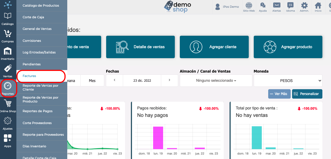Screen dimensions: 331x159
Task: Open the Compras cart icon
Action: [x=8, y=34]
